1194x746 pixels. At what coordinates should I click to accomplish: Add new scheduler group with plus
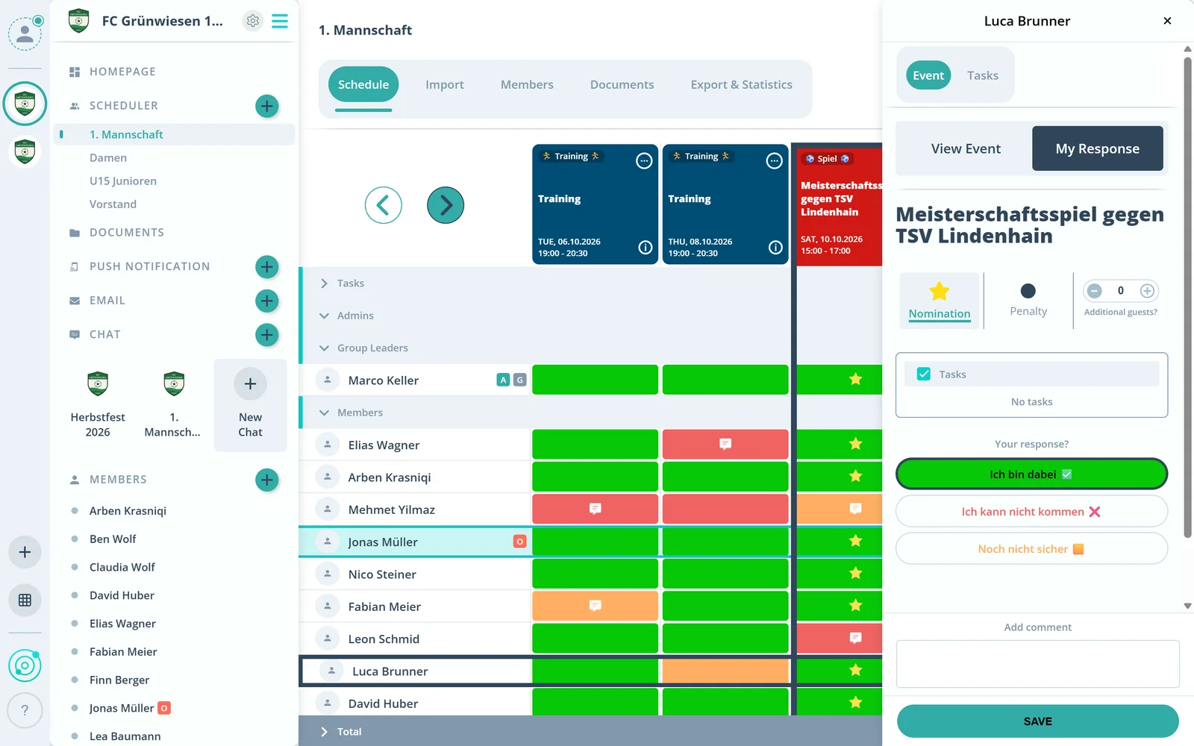267,106
